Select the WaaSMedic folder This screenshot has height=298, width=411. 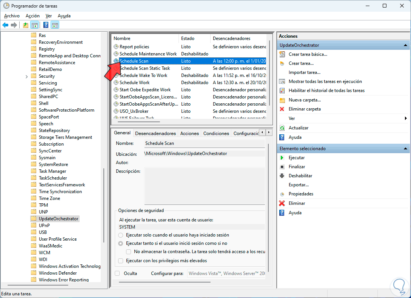click(x=51, y=246)
